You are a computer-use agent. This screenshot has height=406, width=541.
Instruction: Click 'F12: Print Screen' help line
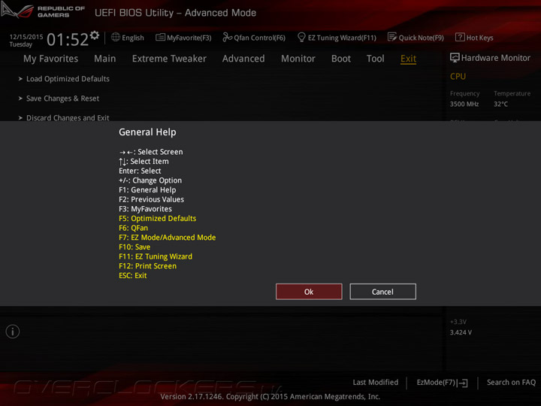(x=148, y=266)
